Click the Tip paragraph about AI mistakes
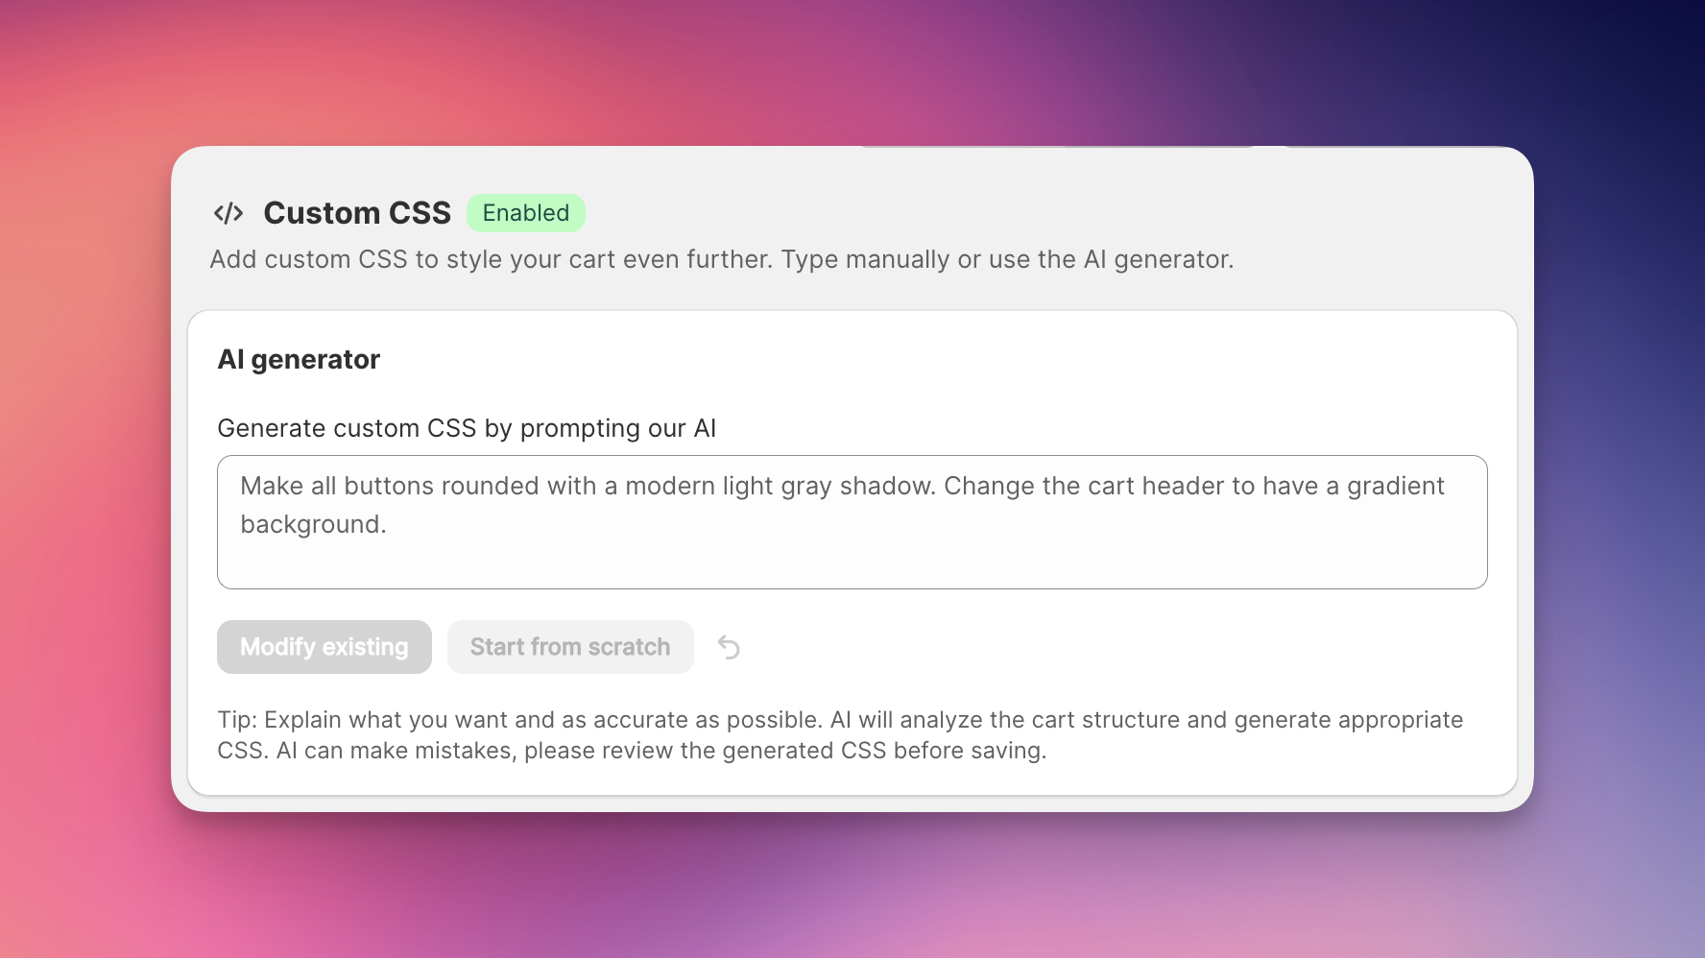 840,735
